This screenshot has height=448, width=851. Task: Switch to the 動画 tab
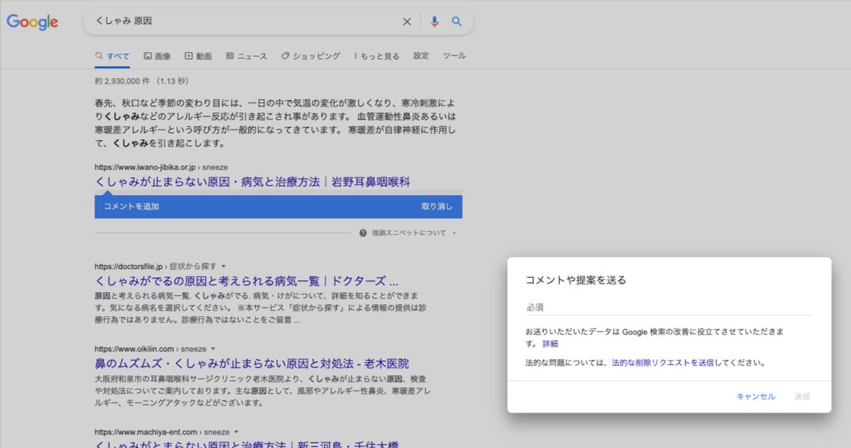(x=198, y=56)
